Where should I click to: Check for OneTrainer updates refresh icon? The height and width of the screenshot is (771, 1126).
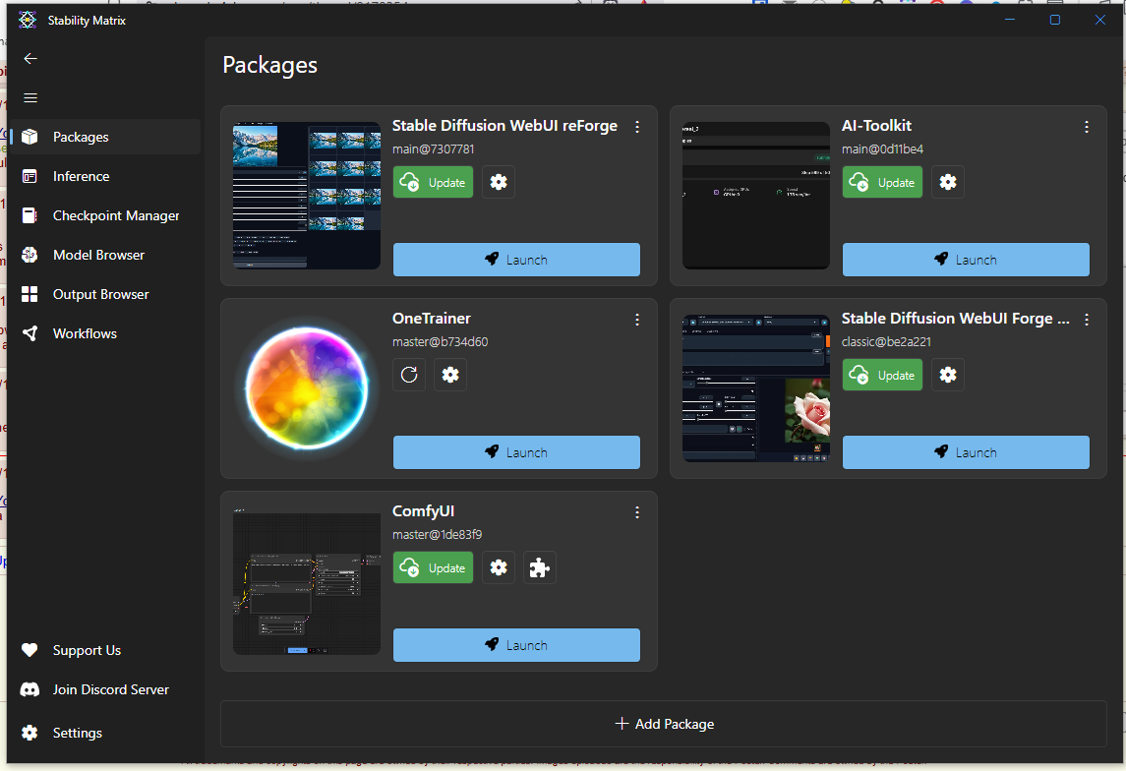(x=409, y=375)
